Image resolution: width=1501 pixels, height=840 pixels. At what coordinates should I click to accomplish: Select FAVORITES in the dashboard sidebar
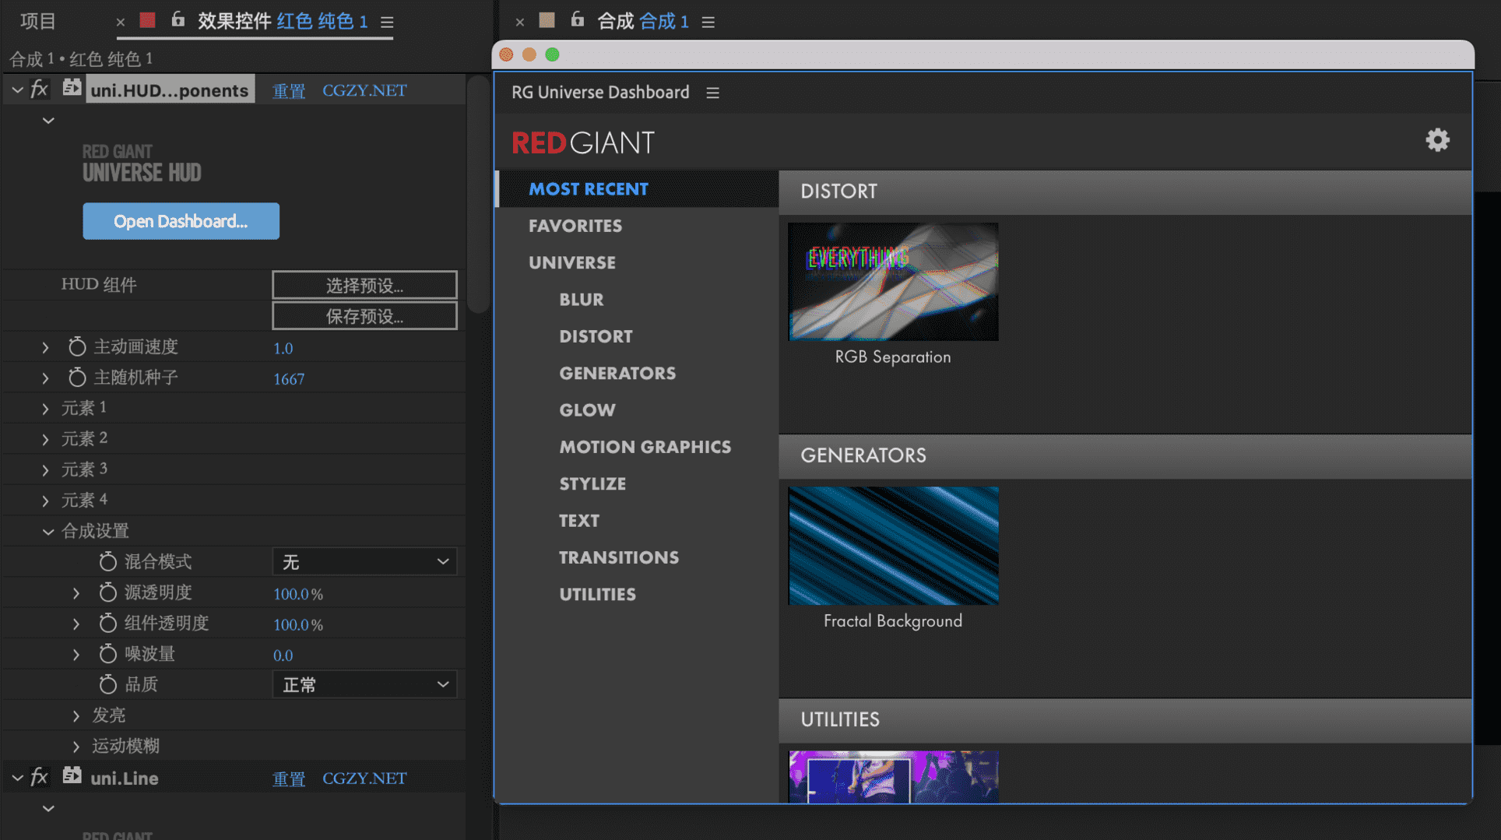coord(575,226)
